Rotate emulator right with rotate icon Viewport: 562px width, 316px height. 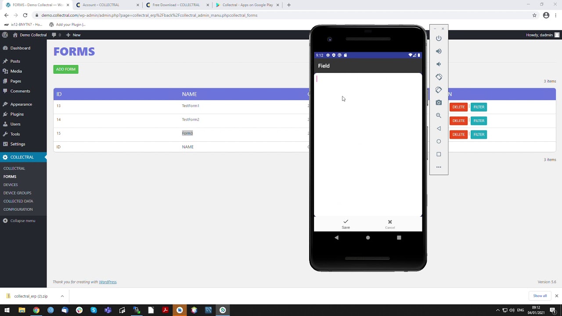pos(439,90)
